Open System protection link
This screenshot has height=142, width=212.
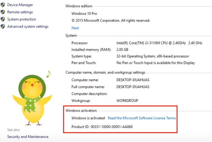coord(22,19)
